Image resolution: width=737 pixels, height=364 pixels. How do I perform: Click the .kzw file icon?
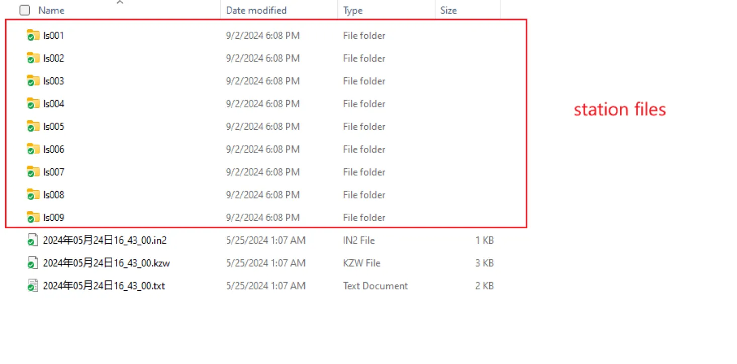33,263
